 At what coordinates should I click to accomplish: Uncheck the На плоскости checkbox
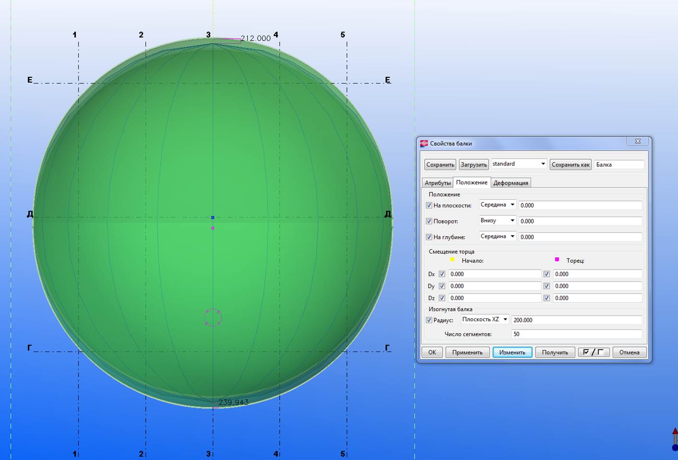[429, 206]
